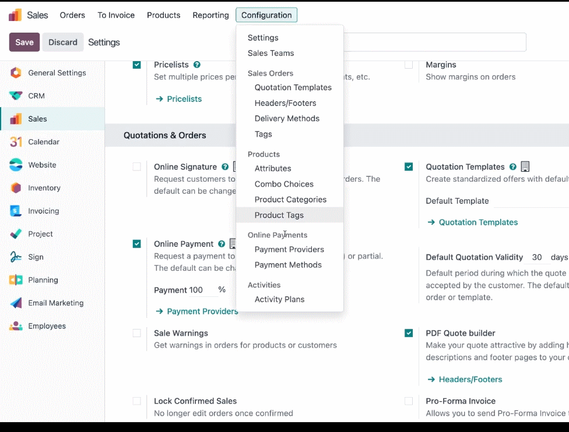This screenshot has width=569, height=432.
Task: Follow the Pricelists arrow link
Action: pyautogui.click(x=178, y=99)
